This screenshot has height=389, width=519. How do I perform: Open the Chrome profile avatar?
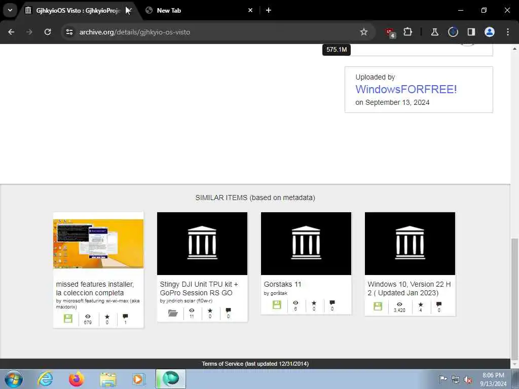[x=489, y=32]
